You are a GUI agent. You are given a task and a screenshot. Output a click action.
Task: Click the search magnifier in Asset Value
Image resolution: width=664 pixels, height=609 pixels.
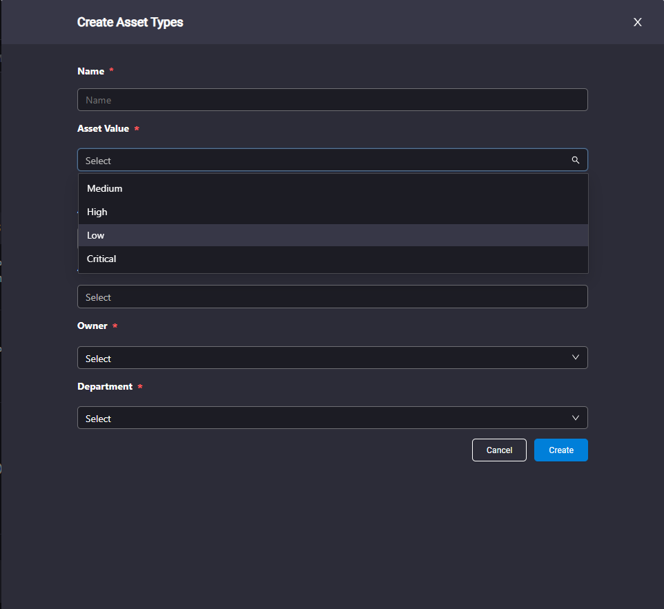pos(576,160)
